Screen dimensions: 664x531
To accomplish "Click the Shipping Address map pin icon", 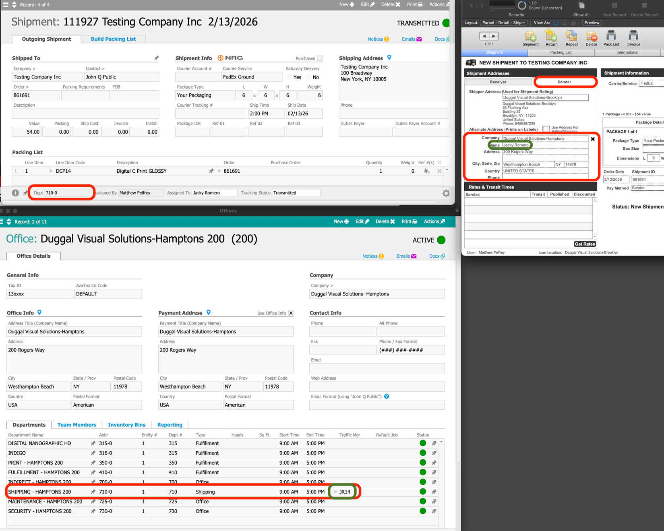I will 389,58.
